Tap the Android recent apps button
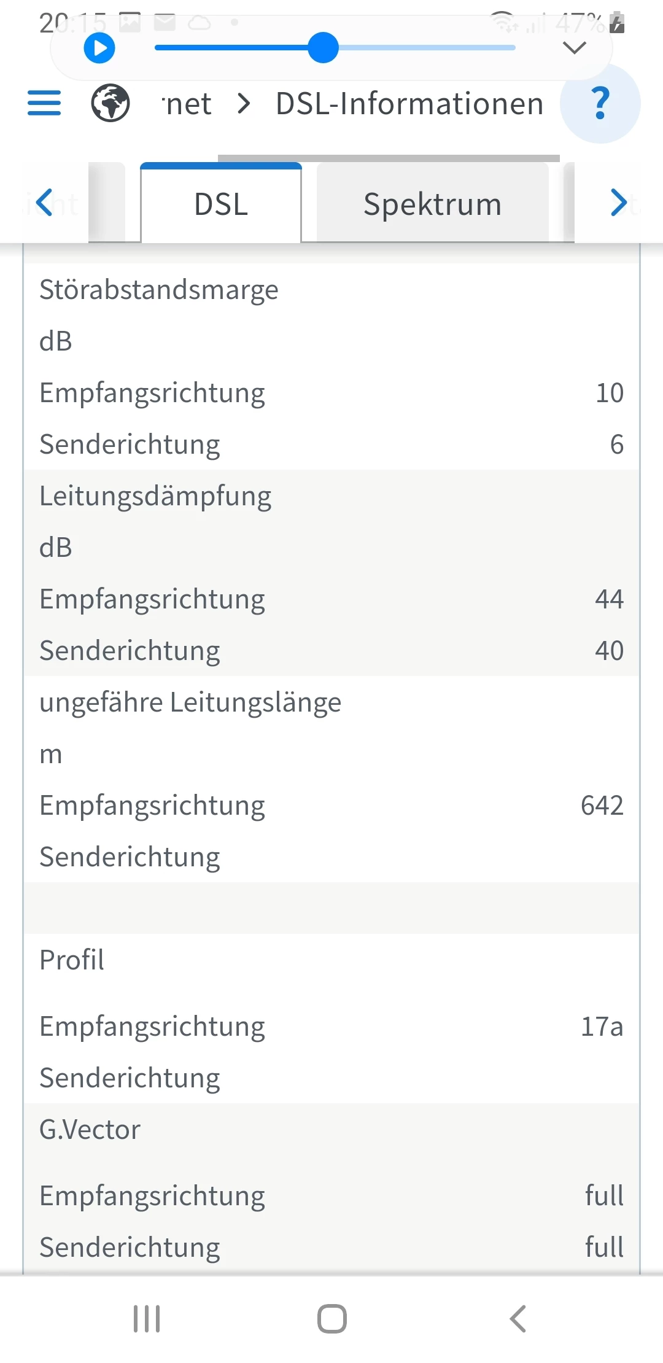This screenshot has width=663, height=1363. [147, 1318]
